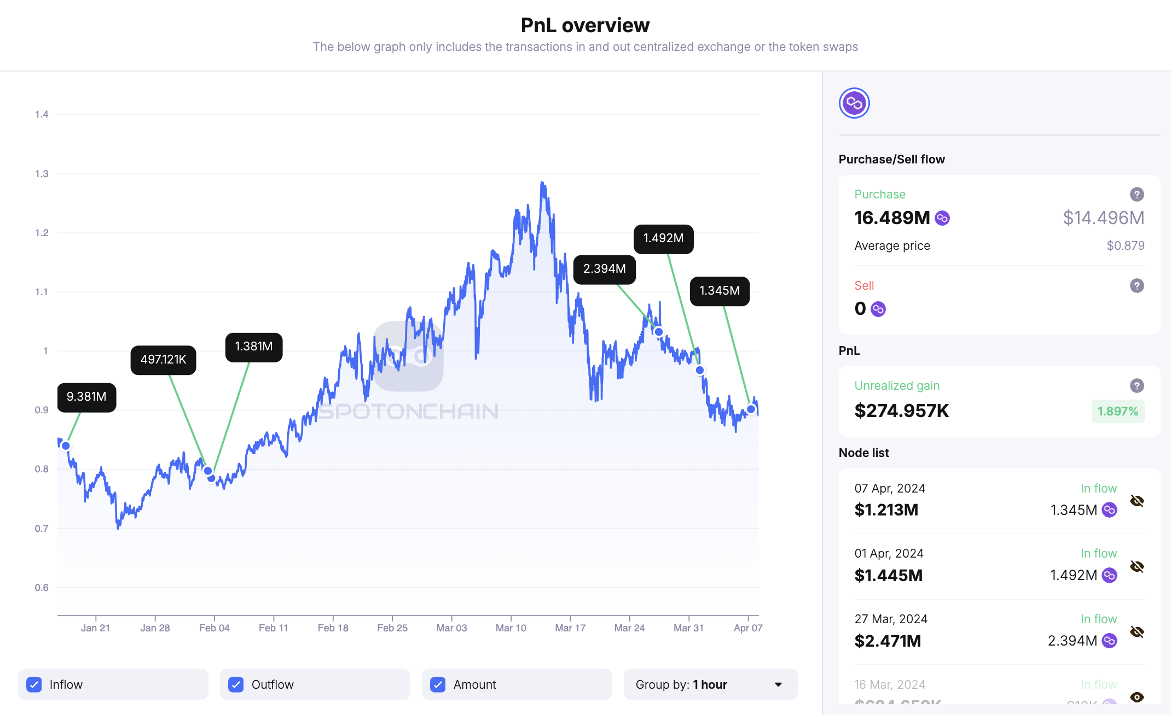The image size is (1171, 715).
Task: Expand the 16 Mar, 2024 node entry
Action: coord(930,689)
